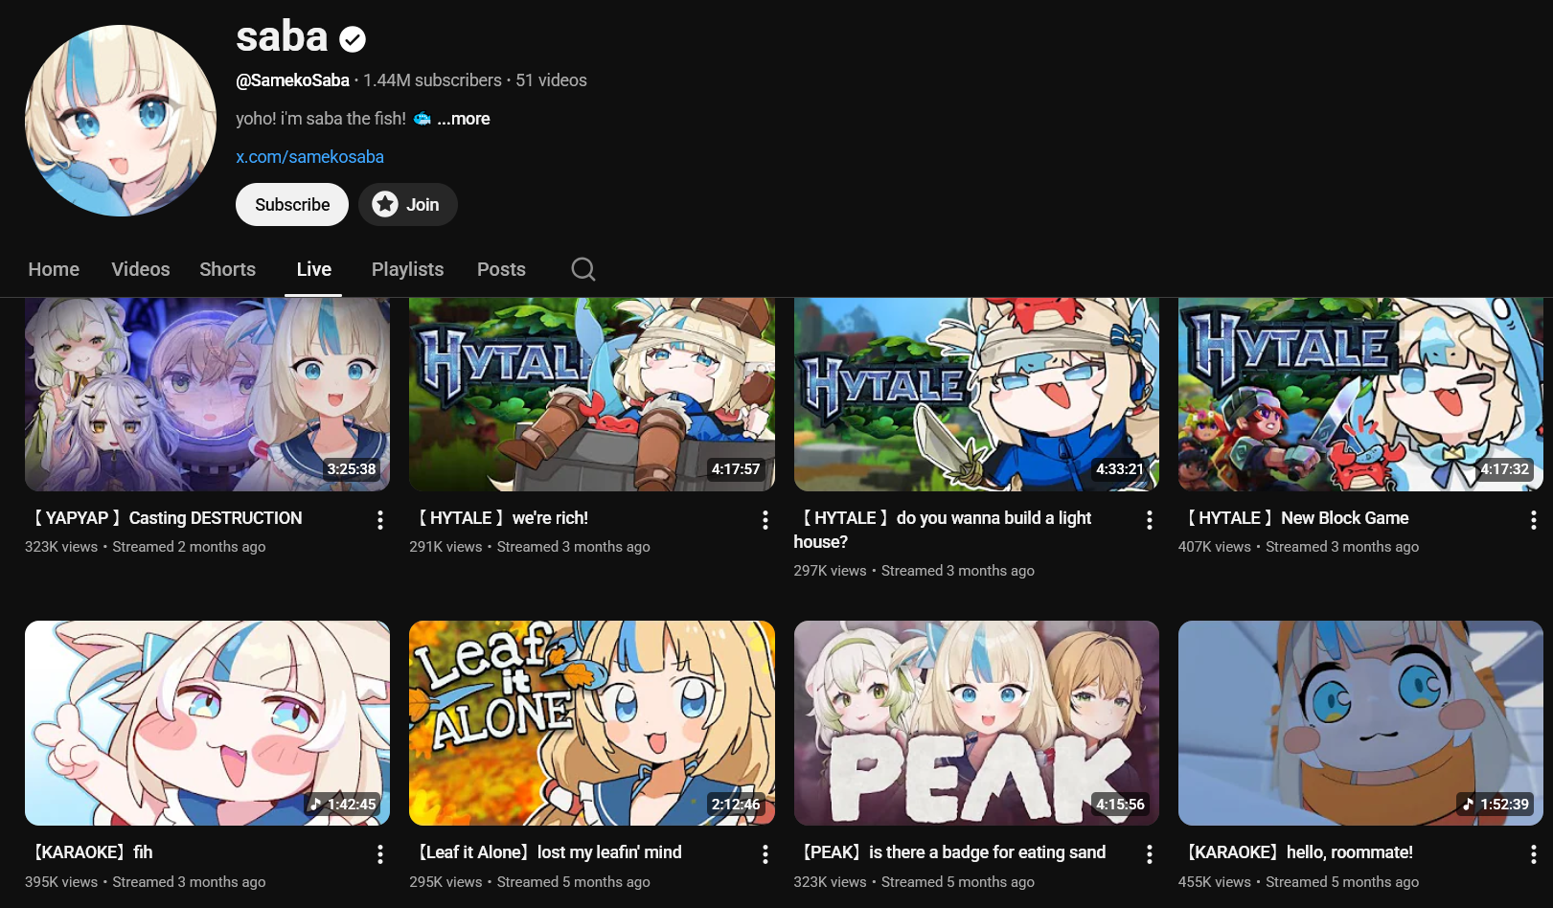The image size is (1553, 908).
Task: Click the '395K views' stat text
Action: 61,882
